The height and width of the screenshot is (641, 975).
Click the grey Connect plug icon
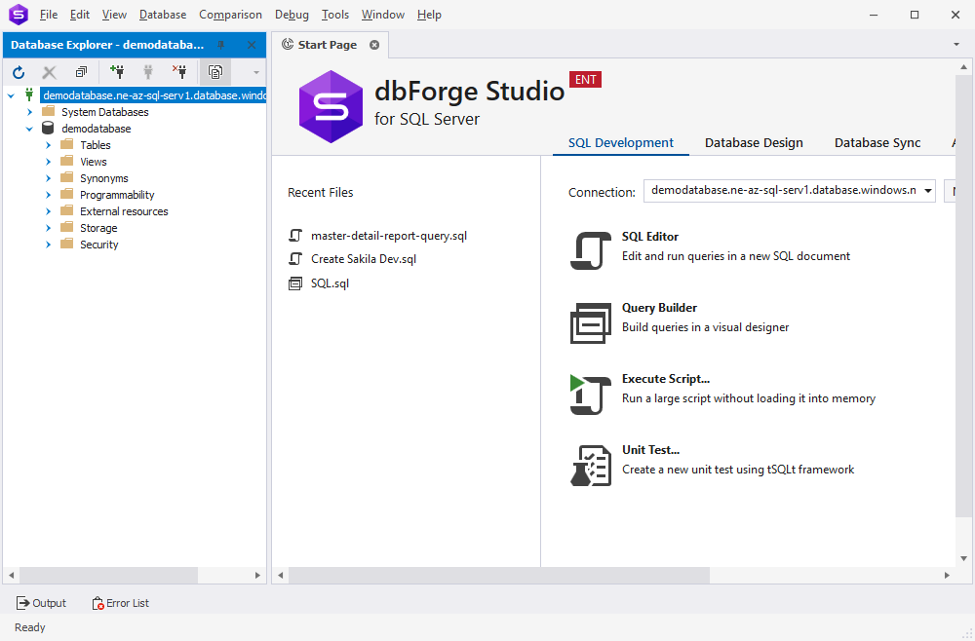148,72
